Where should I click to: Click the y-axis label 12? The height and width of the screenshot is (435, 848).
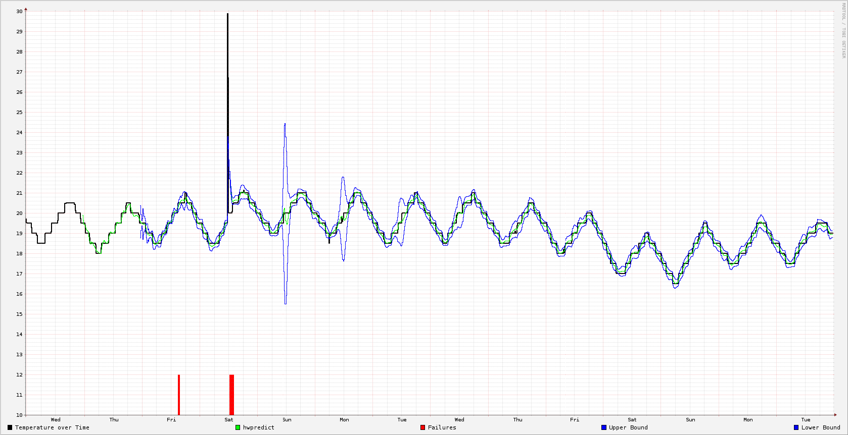click(x=19, y=374)
